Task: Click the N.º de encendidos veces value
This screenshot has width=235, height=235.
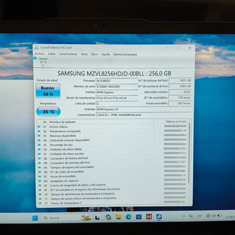Action: click(180, 98)
